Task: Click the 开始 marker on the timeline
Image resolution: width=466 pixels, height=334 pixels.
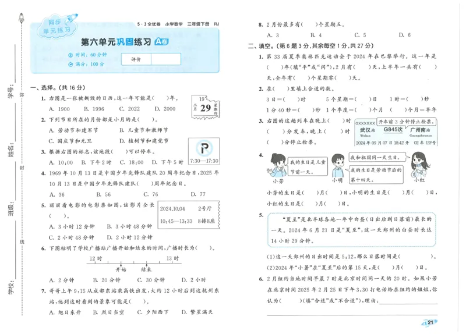Action: pyautogui.click(x=121, y=269)
